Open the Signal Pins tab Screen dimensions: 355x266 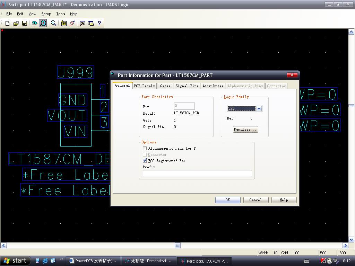click(x=187, y=86)
